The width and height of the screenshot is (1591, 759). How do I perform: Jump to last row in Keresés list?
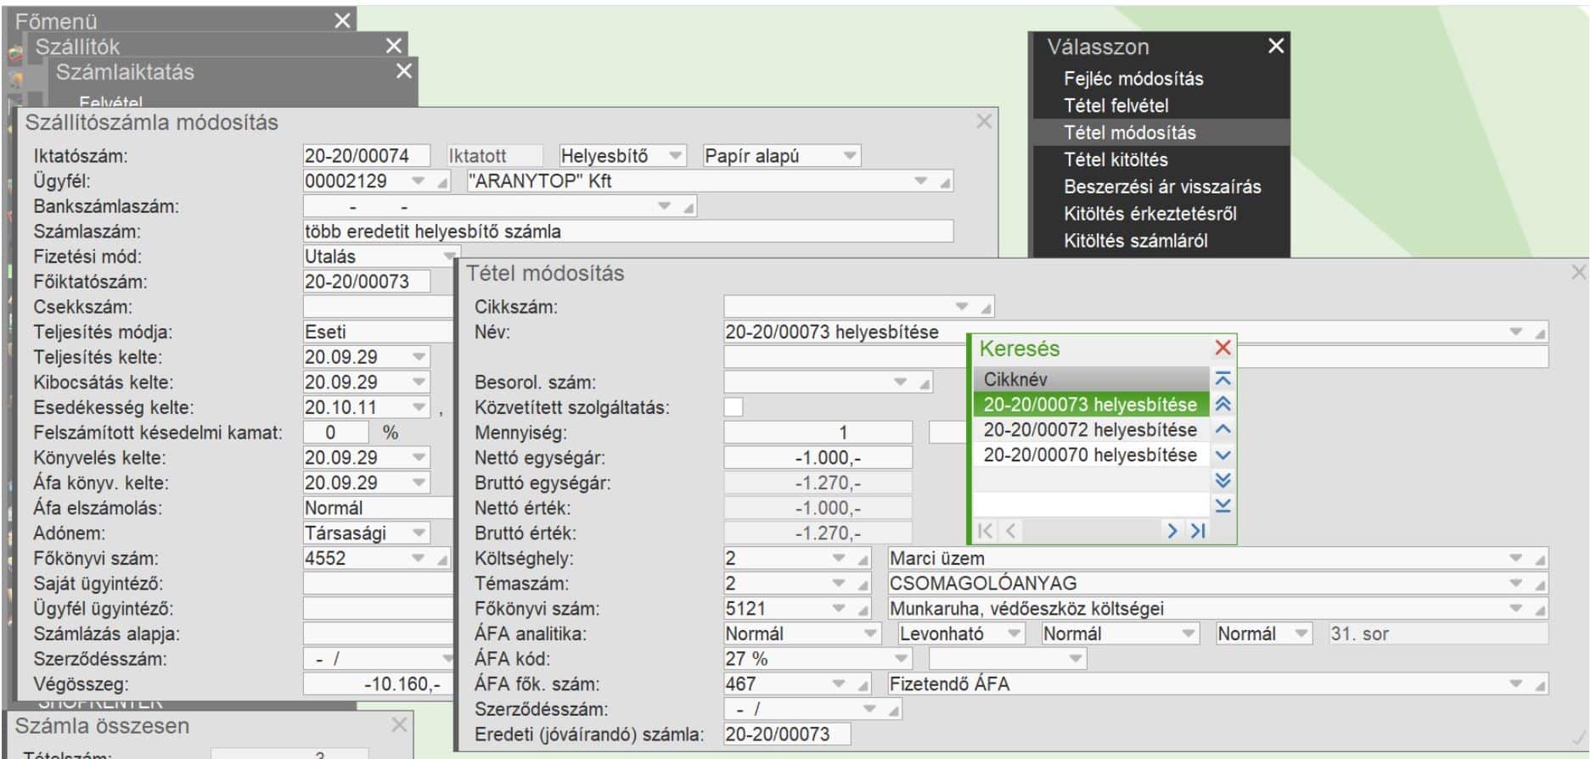pos(1223,505)
